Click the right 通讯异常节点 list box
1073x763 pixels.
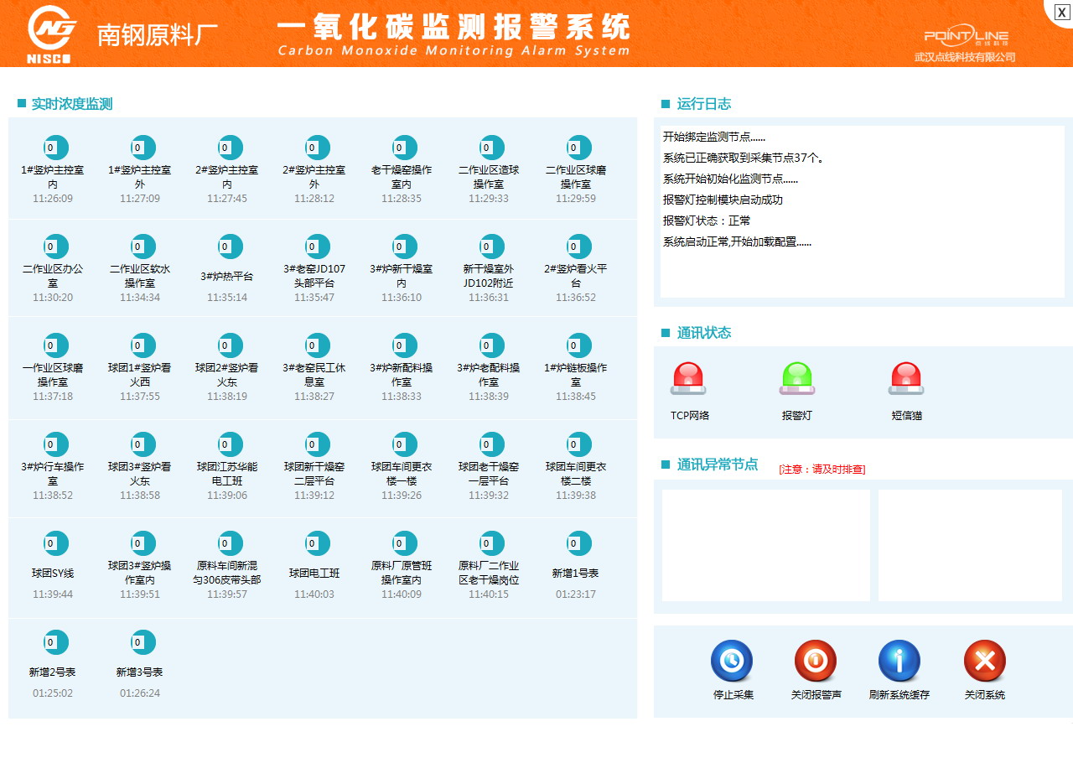pyautogui.click(x=970, y=545)
